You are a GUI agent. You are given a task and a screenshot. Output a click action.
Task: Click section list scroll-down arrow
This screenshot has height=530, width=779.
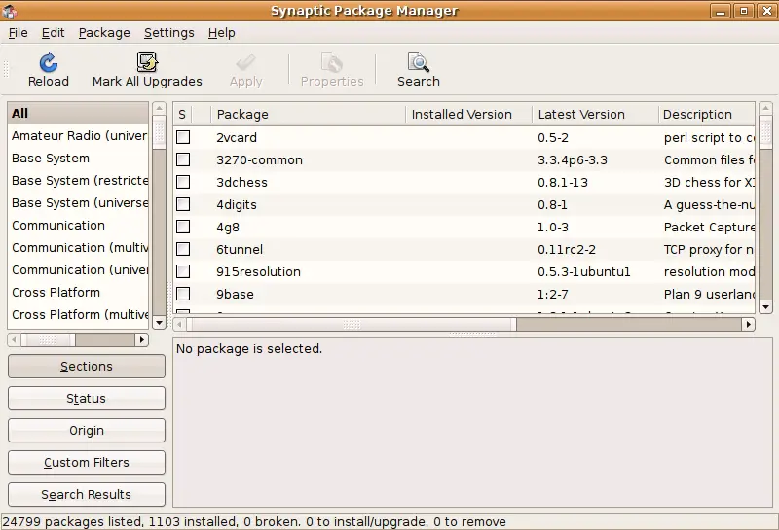click(159, 323)
